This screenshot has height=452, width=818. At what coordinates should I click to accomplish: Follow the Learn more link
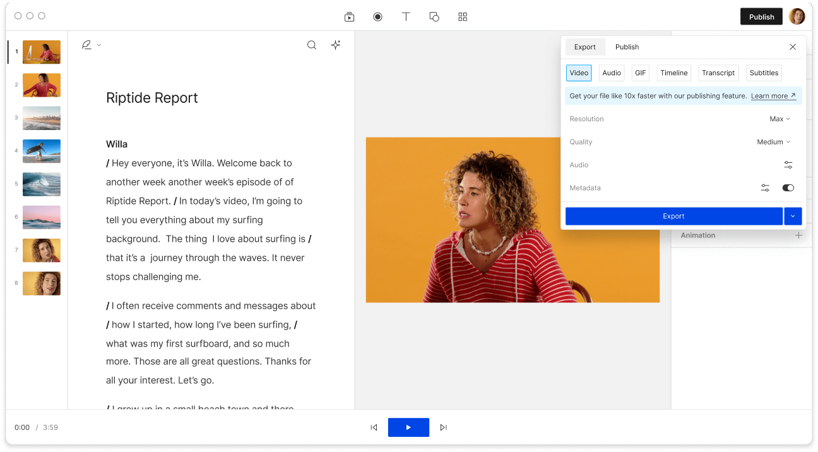773,96
